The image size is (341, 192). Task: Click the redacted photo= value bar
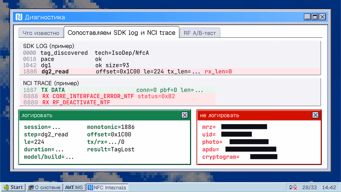[249, 142]
